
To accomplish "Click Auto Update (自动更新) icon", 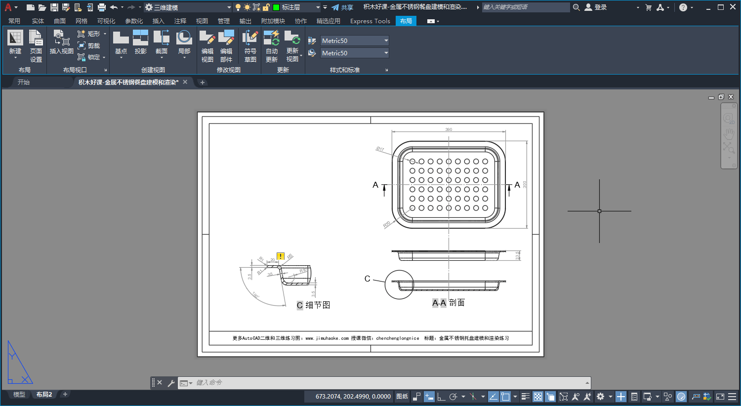I will tap(272, 39).
